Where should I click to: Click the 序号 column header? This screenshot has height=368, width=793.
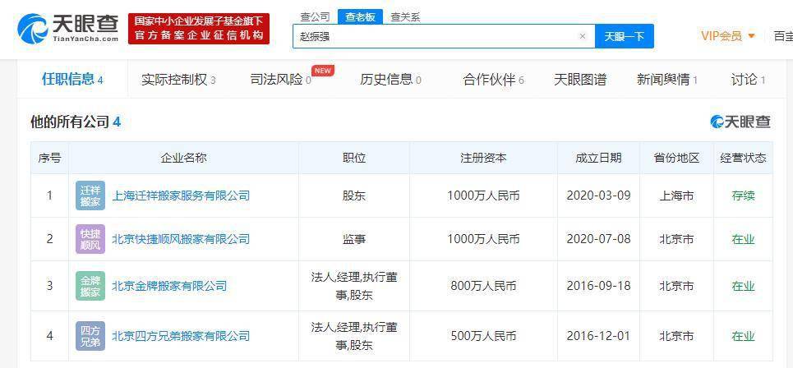coord(49,159)
